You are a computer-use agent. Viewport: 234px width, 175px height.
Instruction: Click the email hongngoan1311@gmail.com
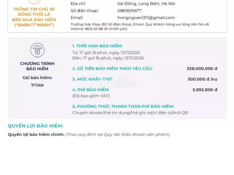click(146, 17)
